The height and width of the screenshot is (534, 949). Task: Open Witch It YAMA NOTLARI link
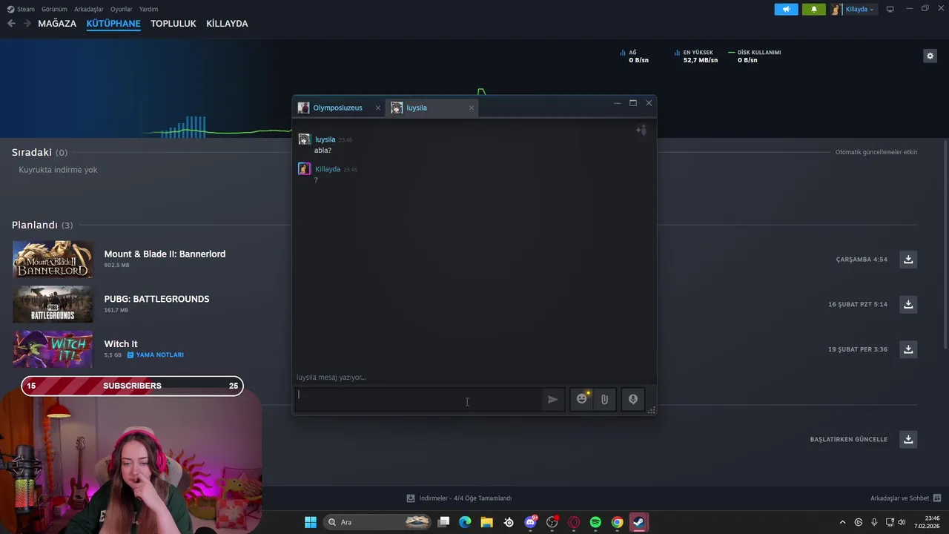pos(156,355)
